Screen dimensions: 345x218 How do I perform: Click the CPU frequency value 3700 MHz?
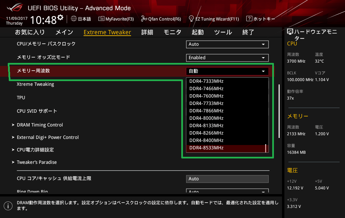[x=296, y=61]
